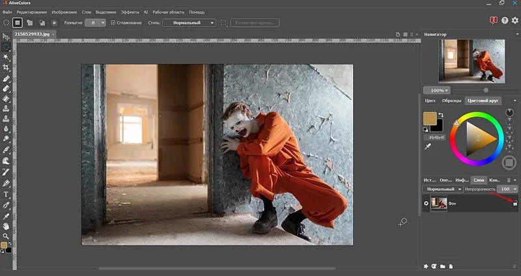The width and height of the screenshot is (521, 276).
Task: Open the red notifications book icon
Action: (494, 20)
